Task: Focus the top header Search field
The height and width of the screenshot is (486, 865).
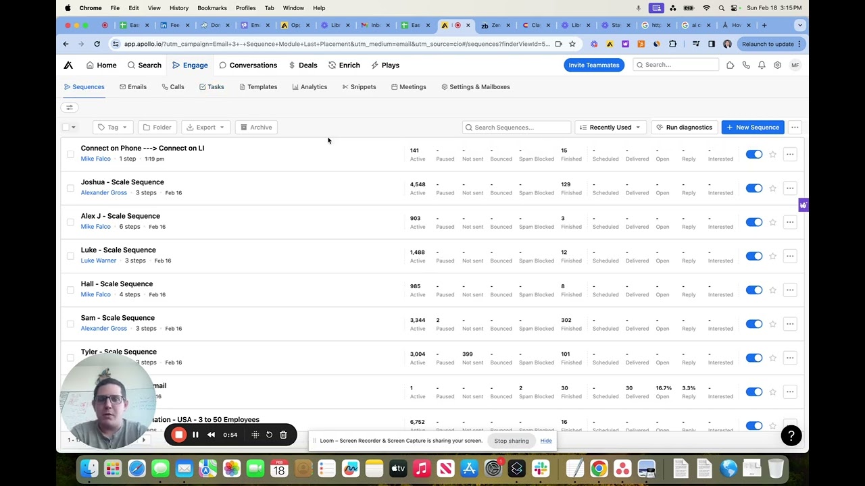Action: click(x=676, y=65)
